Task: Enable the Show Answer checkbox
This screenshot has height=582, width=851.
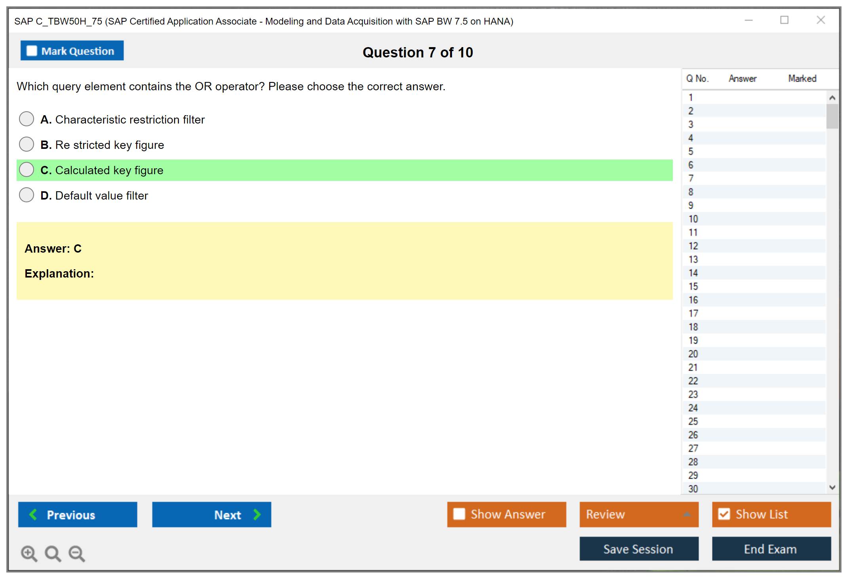Action: click(x=459, y=514)
